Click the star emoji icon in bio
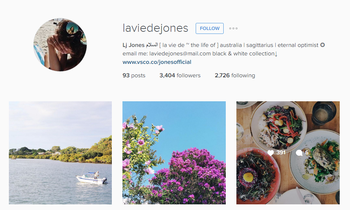Image resolution: width=350 pixels, height=210 pixels. 322,45
